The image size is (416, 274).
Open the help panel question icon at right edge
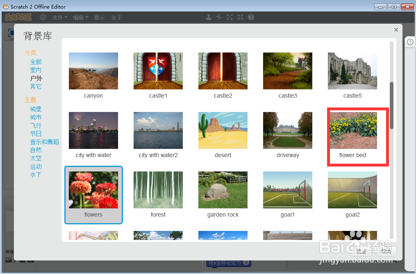410,42
